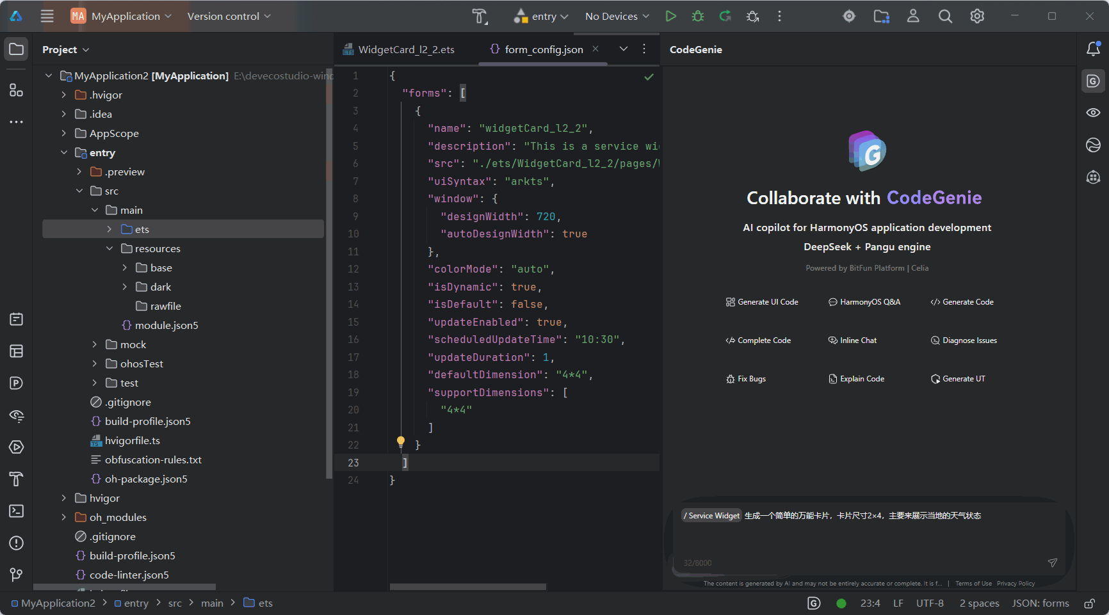
Task: Choose Fix Bugs option
Action: pyautogui.click(x=746, y=379)
